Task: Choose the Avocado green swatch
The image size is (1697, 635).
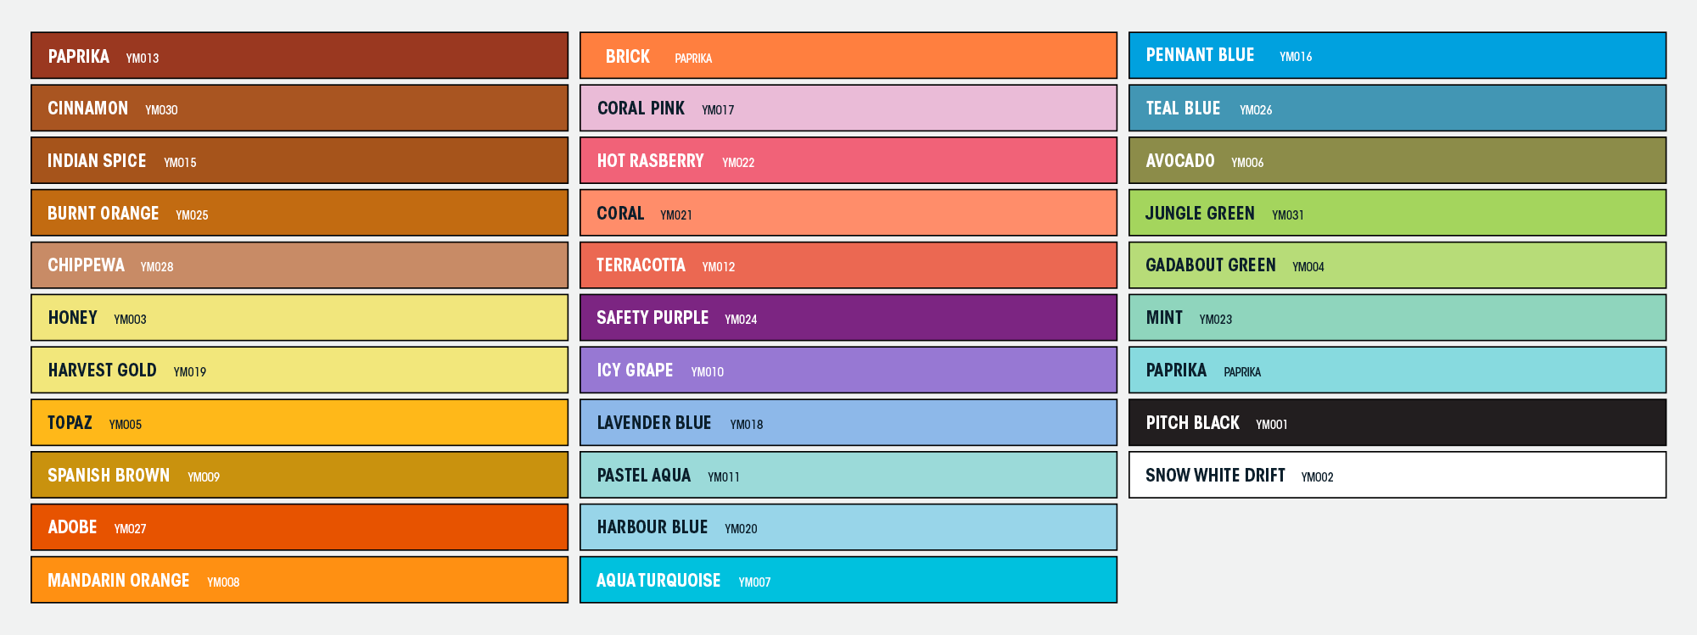Action: (x=1397, y=160)
